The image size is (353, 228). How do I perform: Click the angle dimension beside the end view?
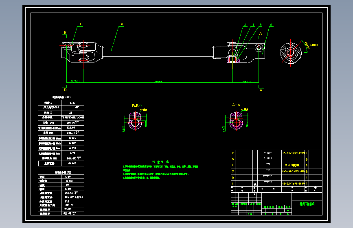[x=307, y=45]
